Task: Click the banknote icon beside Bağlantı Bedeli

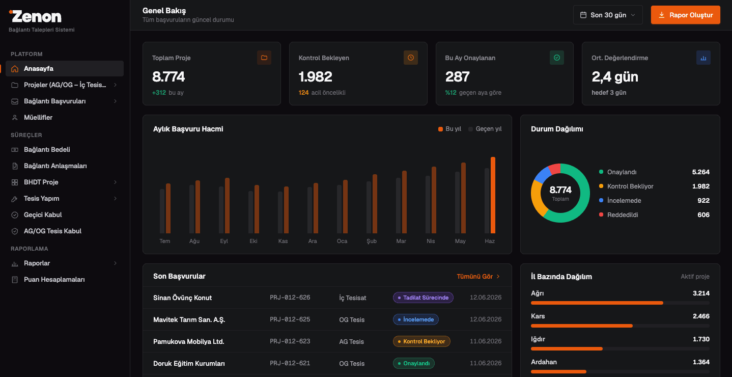Action: pos(15,150)
